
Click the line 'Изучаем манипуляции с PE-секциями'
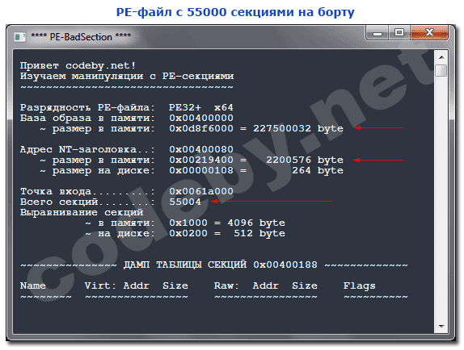point(127,76)
